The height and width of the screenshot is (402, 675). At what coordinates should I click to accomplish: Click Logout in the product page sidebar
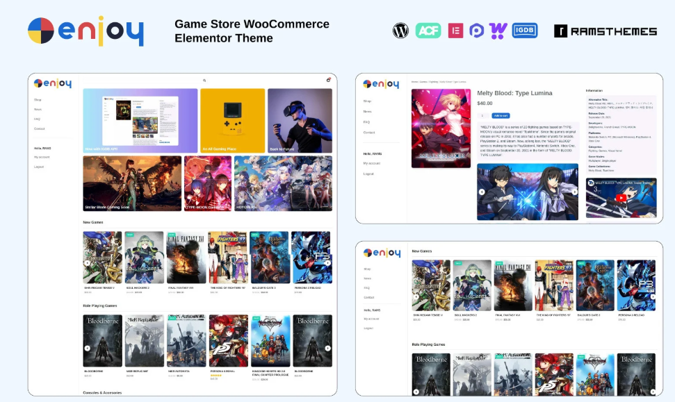(x=368, y=174)
